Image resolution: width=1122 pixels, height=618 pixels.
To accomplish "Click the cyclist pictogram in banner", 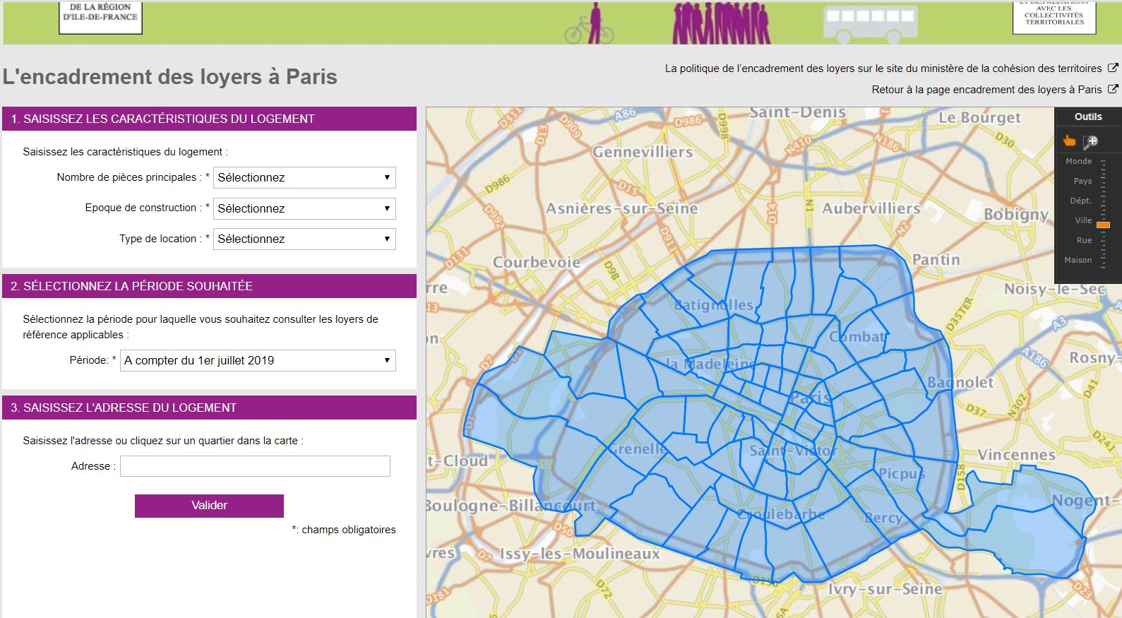I will 589,27.
